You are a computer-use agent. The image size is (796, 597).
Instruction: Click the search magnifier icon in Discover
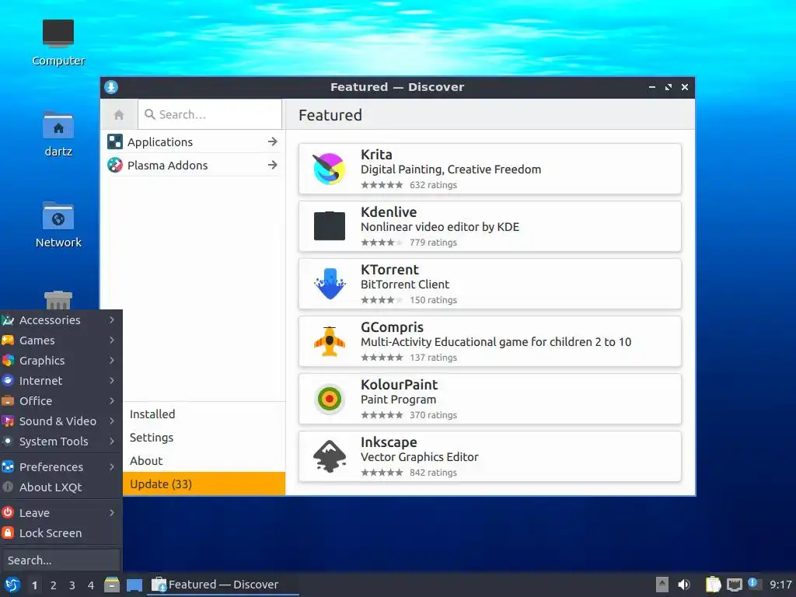pyautogui.click(x=150, y=114)
